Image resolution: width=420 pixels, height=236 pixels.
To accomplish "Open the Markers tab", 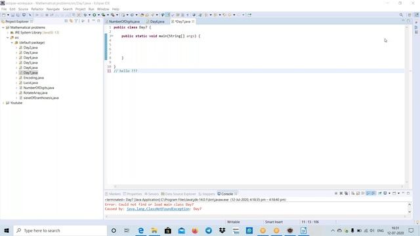I will pos(113,194).
